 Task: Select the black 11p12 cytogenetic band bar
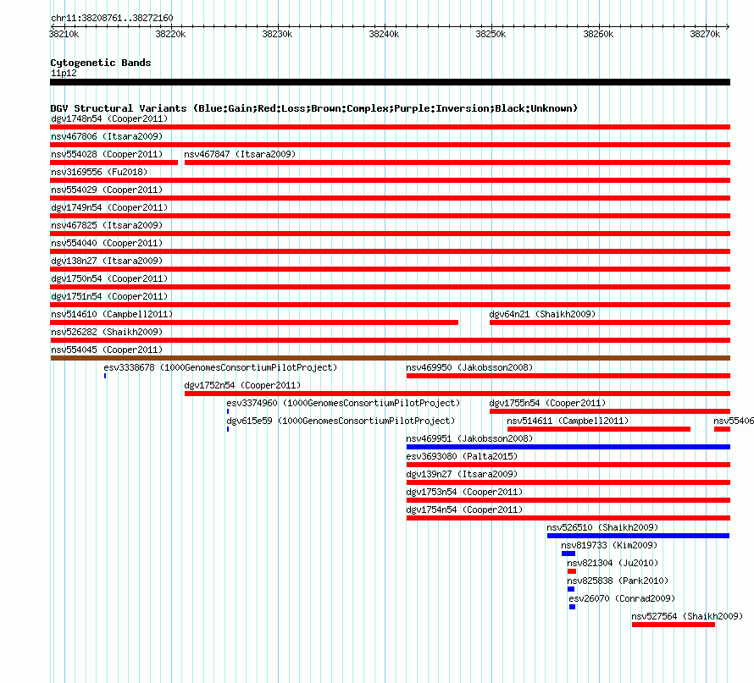390,82
